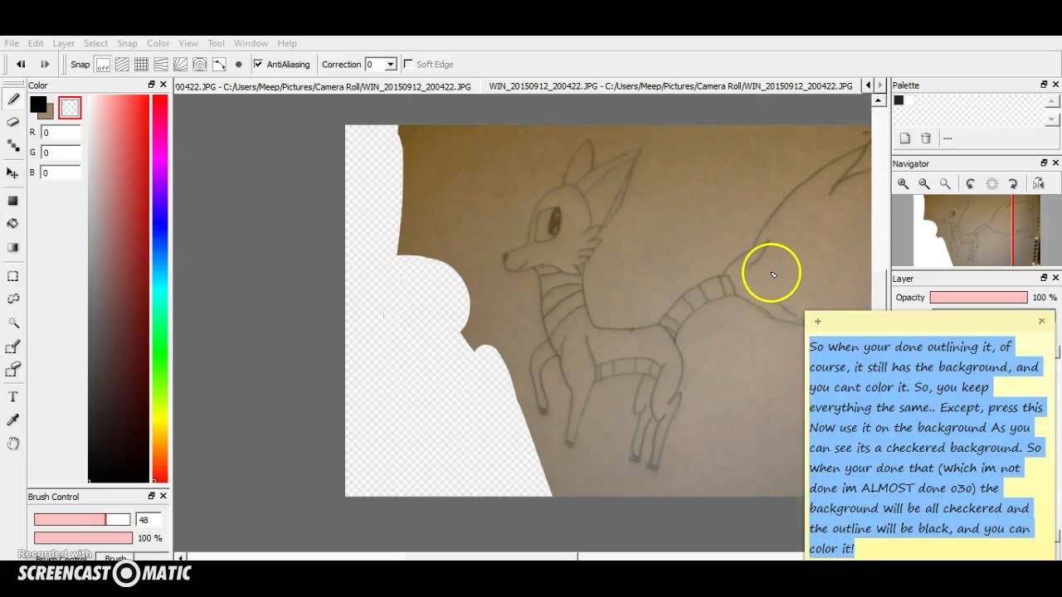The image size is (1062, 597).
Task: Enable crisscross grid snap
Action: tap(141, 64)
